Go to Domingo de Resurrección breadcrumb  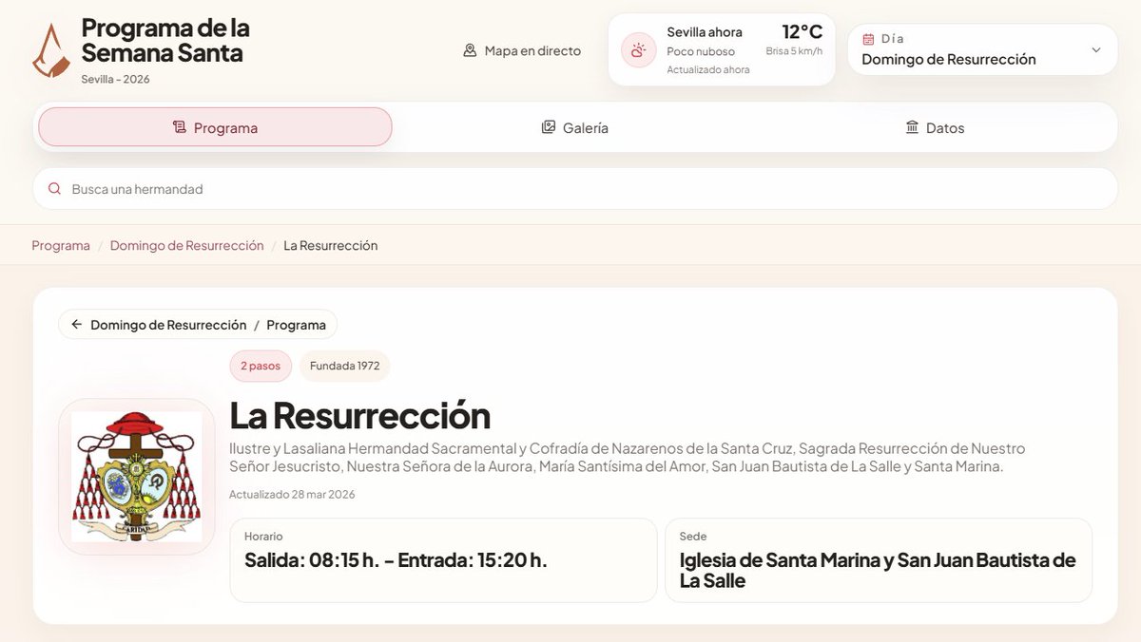point(187,245)
